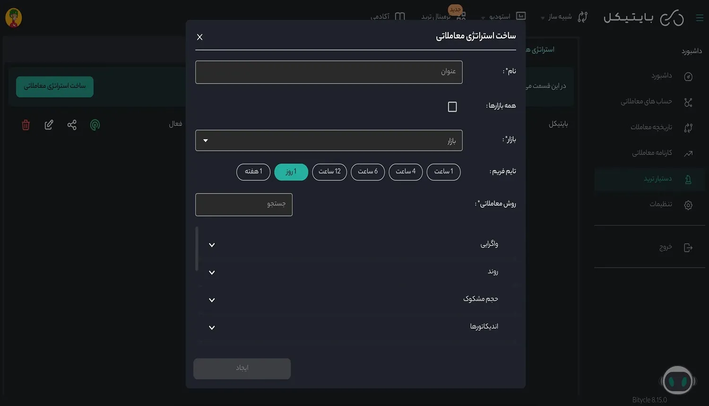
Task: Delete the strategy with trash icon
Action: coord(26,125)
